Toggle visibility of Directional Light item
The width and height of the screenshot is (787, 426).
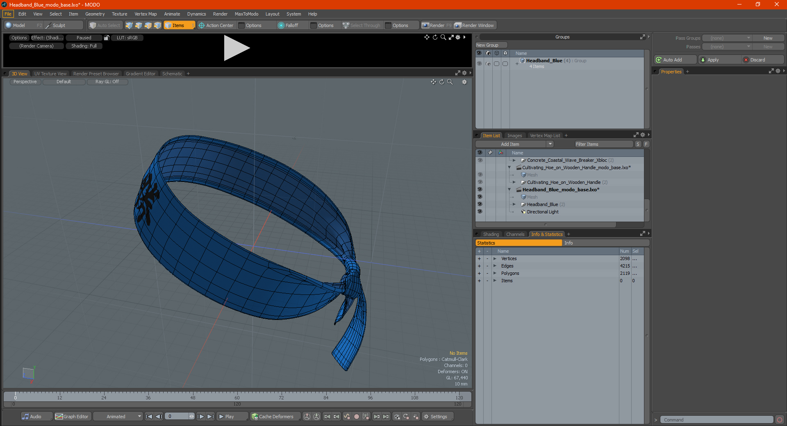480,212
